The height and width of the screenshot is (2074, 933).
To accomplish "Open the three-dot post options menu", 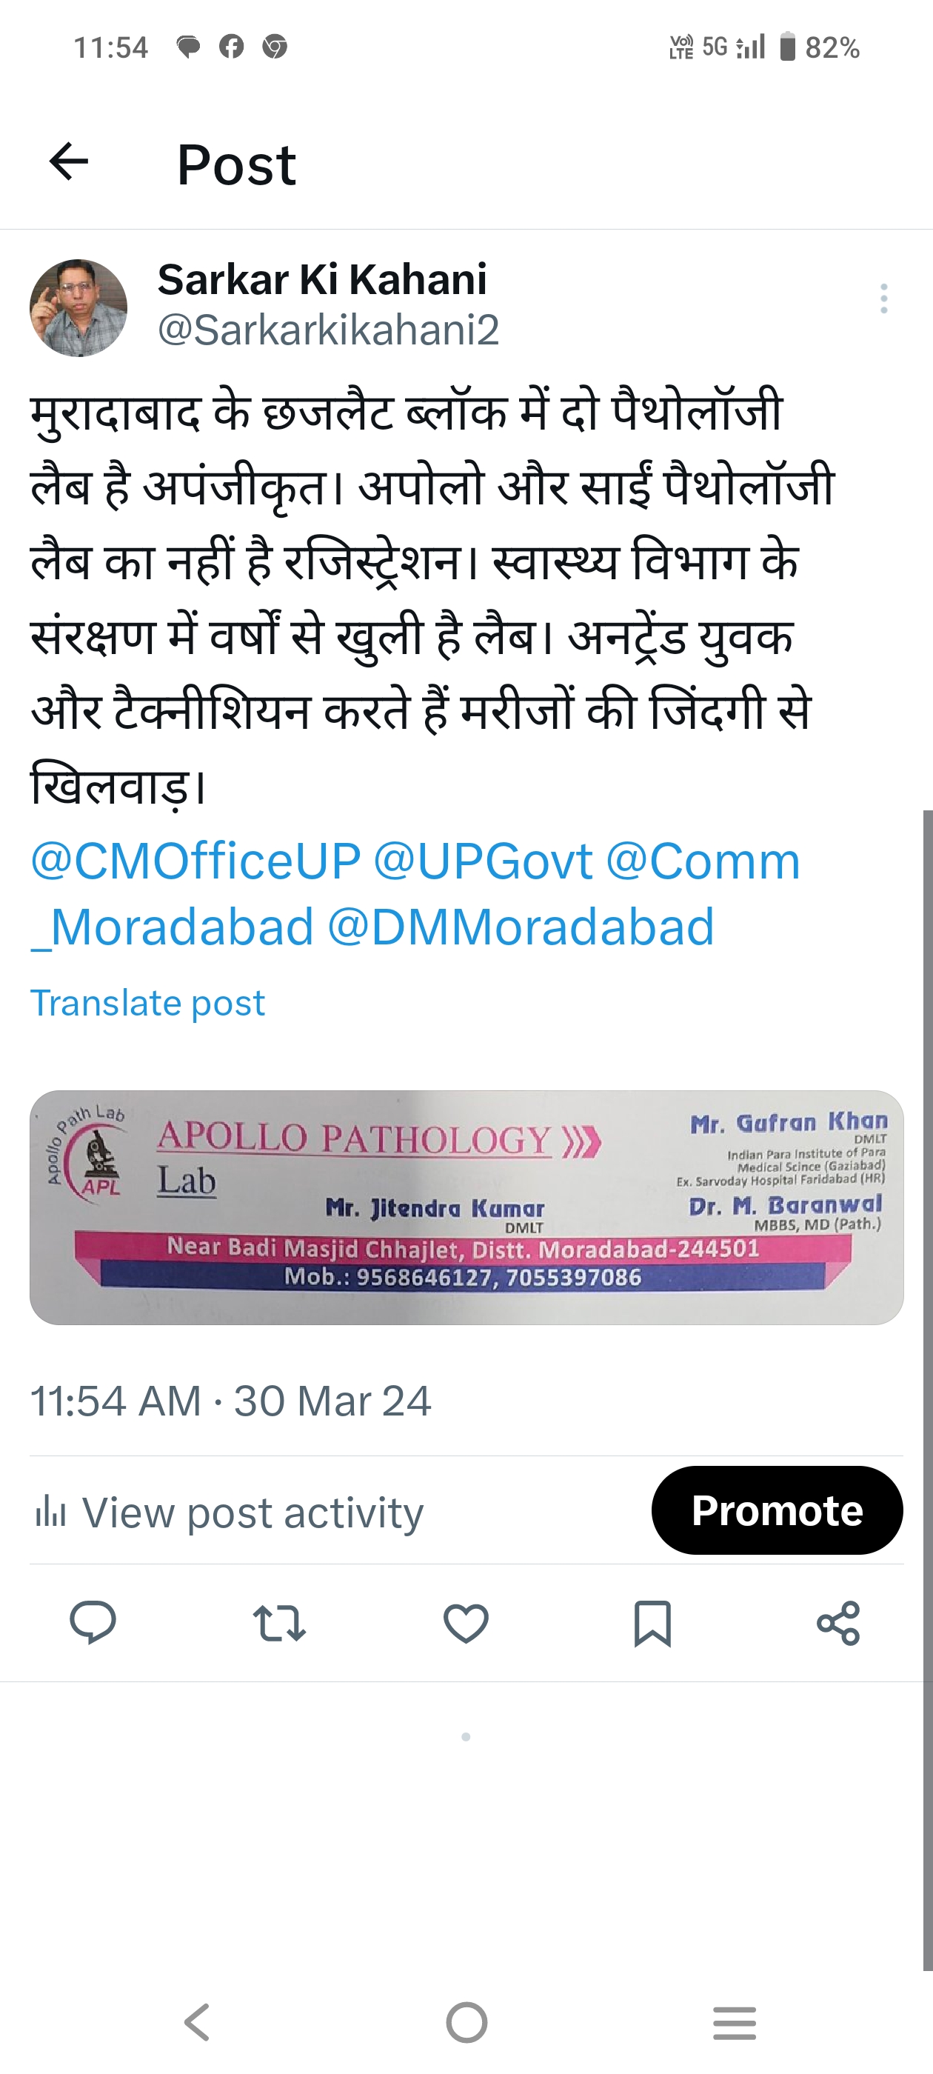I will coord(884,299).
